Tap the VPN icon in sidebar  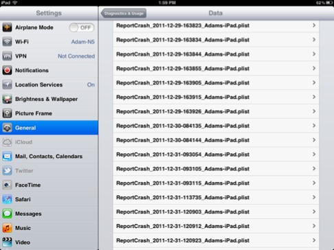click(x=7, y=56)
